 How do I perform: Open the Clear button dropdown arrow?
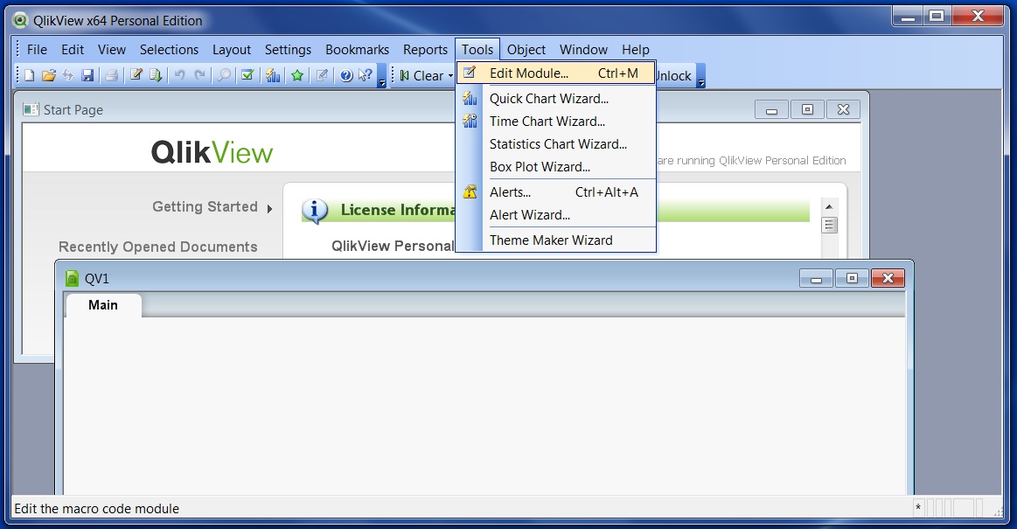pos(450,76)
